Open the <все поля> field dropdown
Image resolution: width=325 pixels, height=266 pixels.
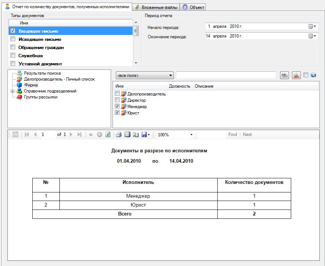coord(144,75)
